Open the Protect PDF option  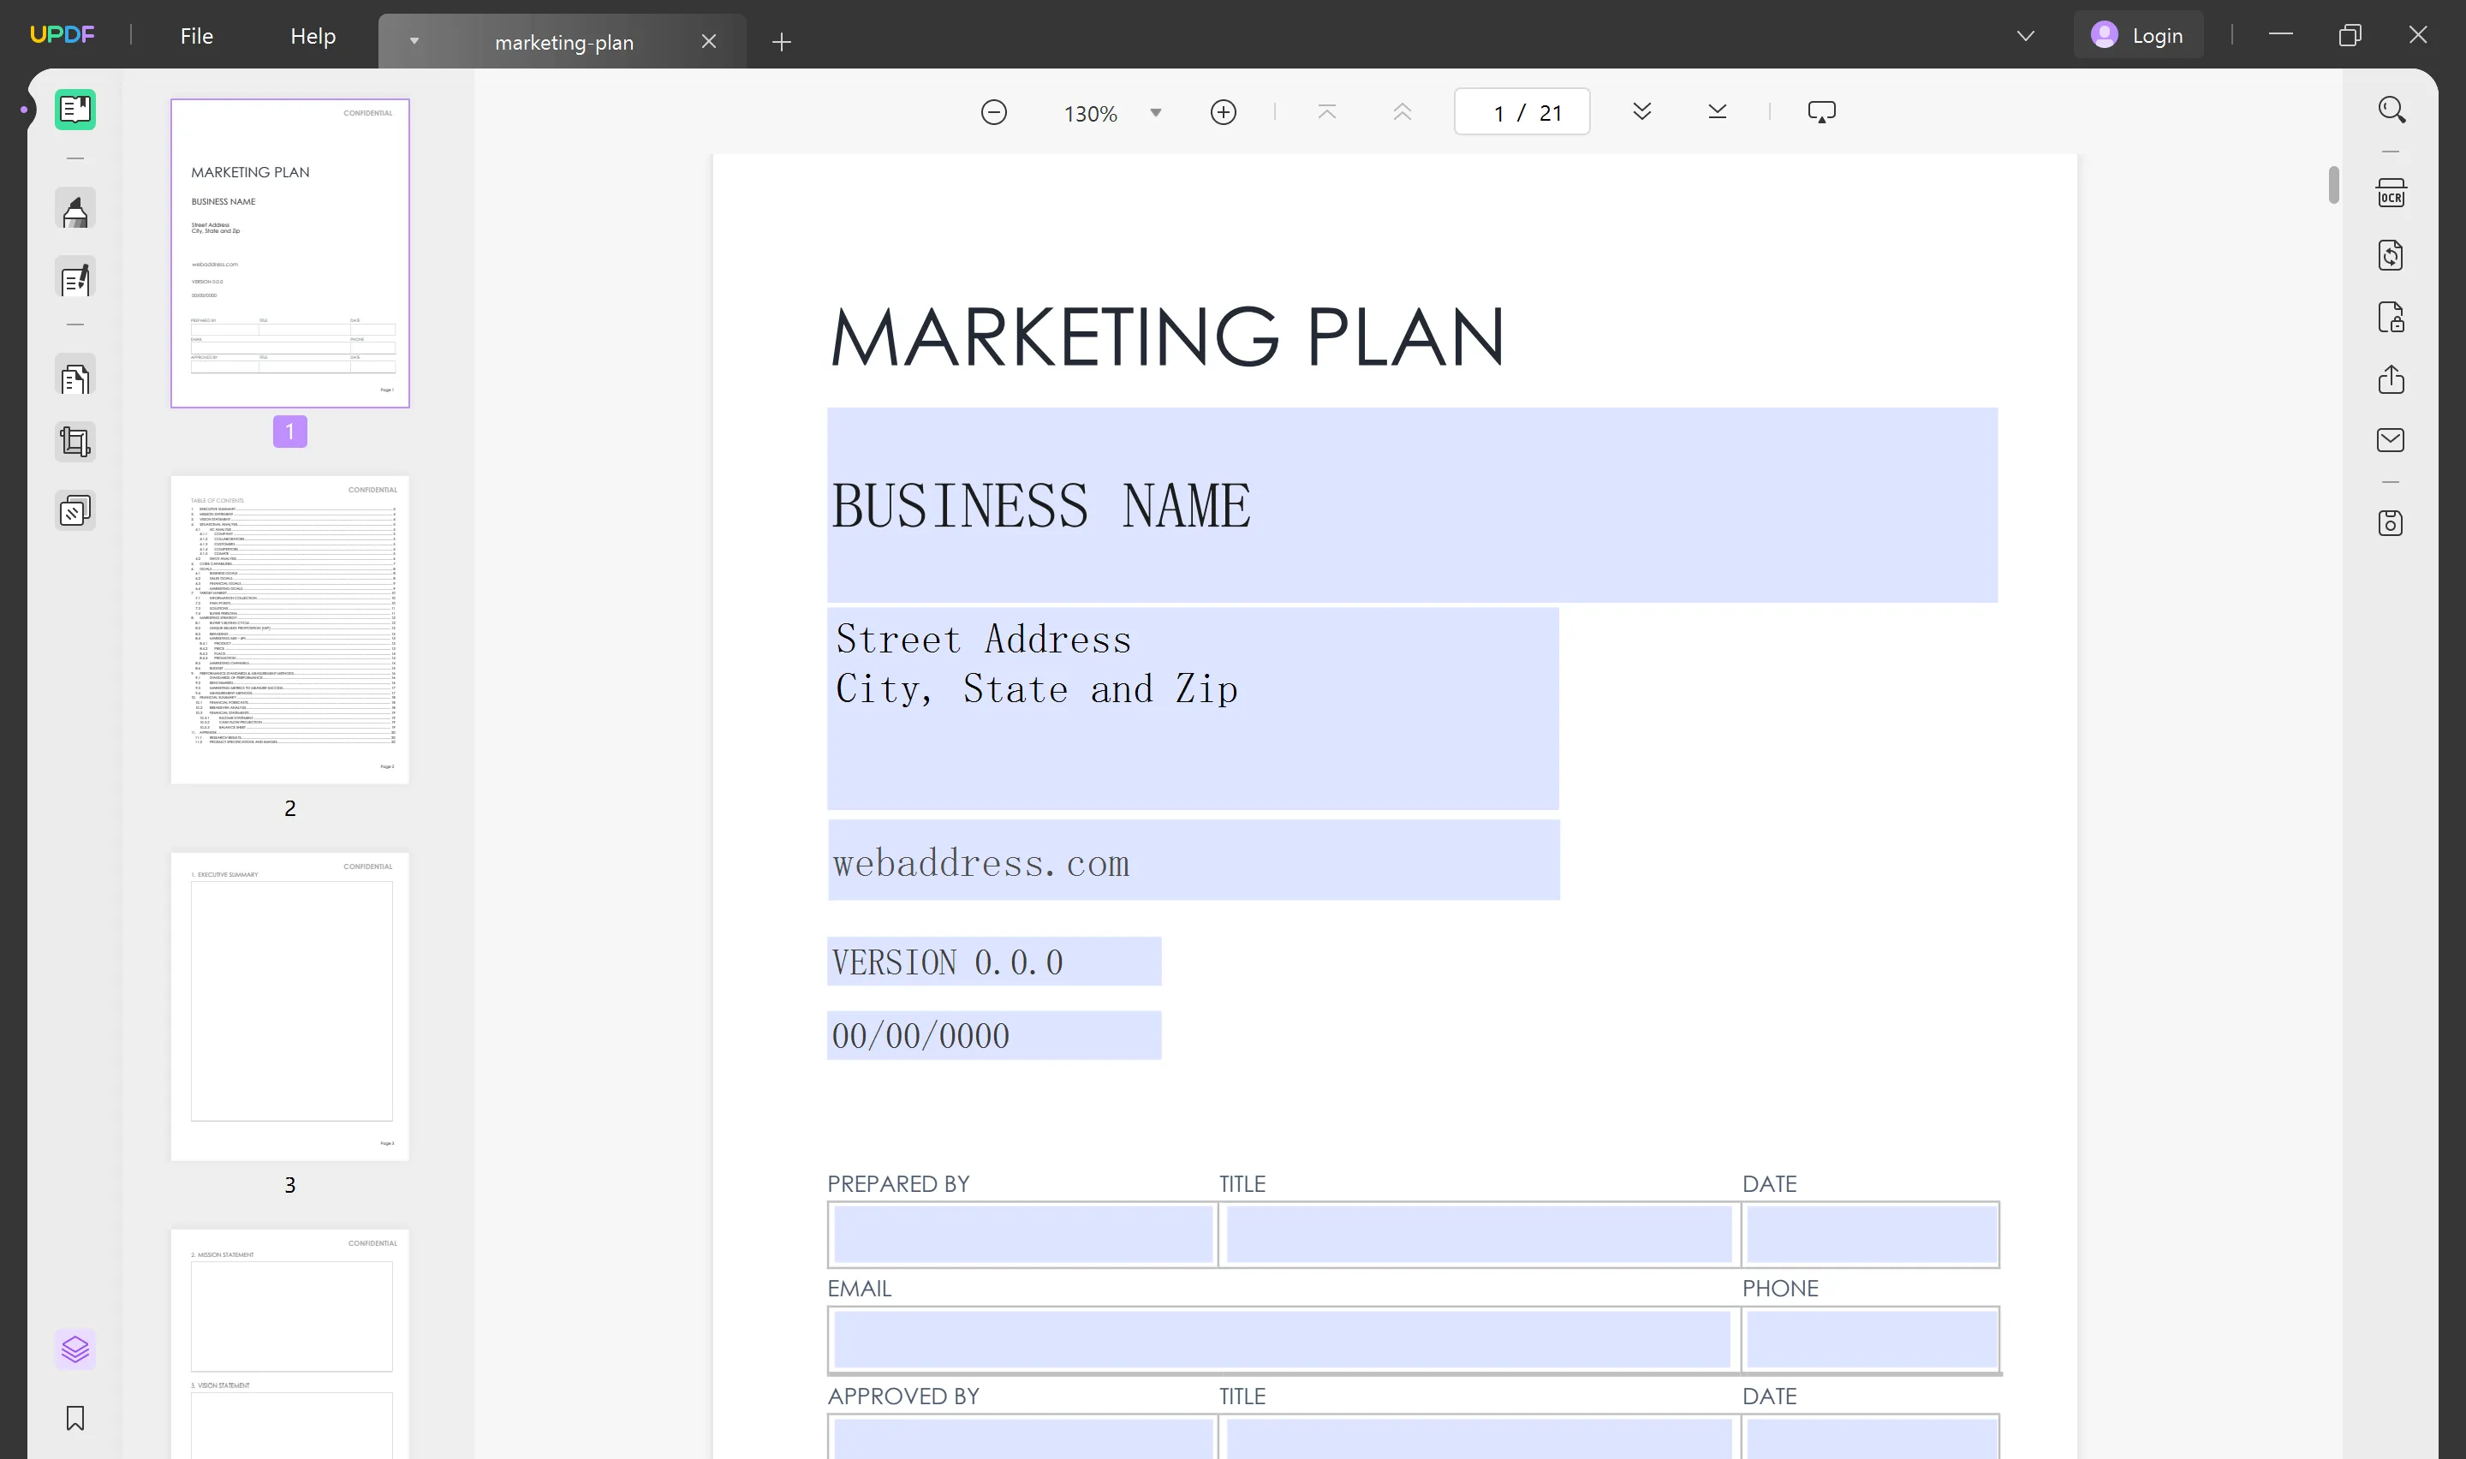tap(2391, 317)
